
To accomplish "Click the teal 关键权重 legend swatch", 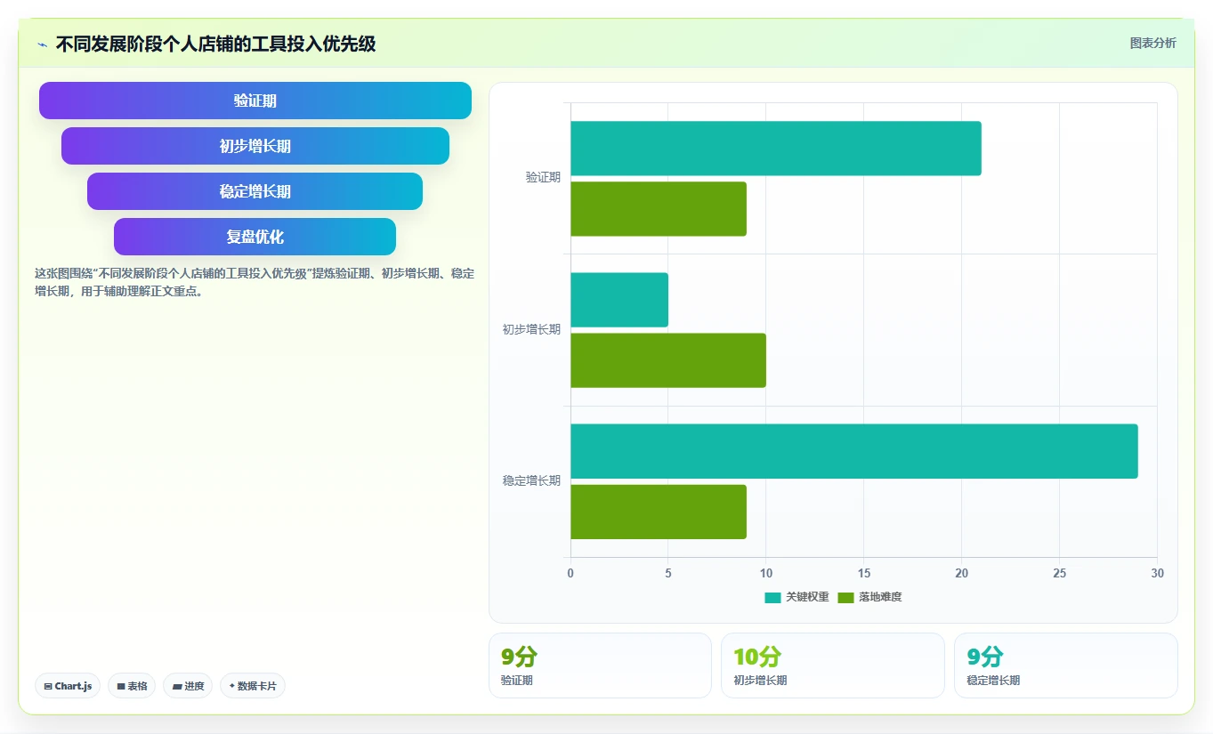I will tap(772, 597).
